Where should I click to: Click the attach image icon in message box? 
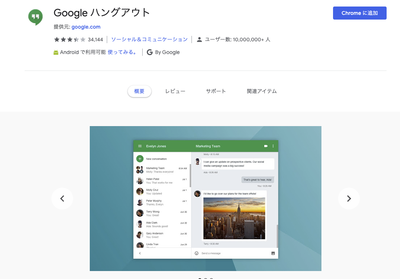click(x=273, y=253)
